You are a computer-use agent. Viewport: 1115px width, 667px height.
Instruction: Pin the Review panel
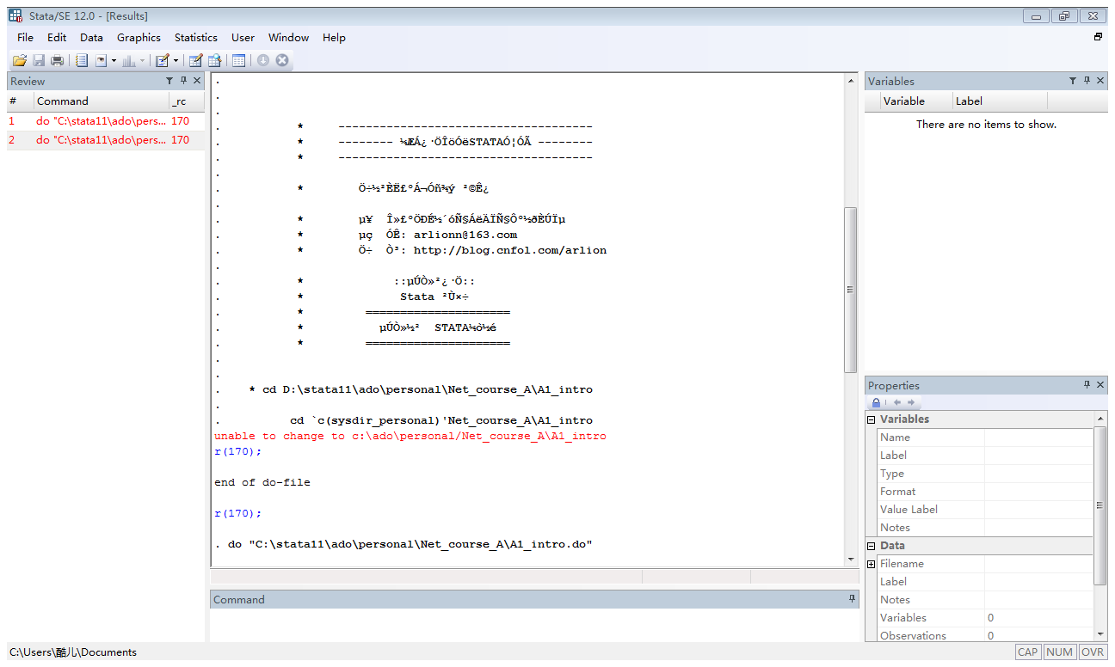(x=183, y=81)
